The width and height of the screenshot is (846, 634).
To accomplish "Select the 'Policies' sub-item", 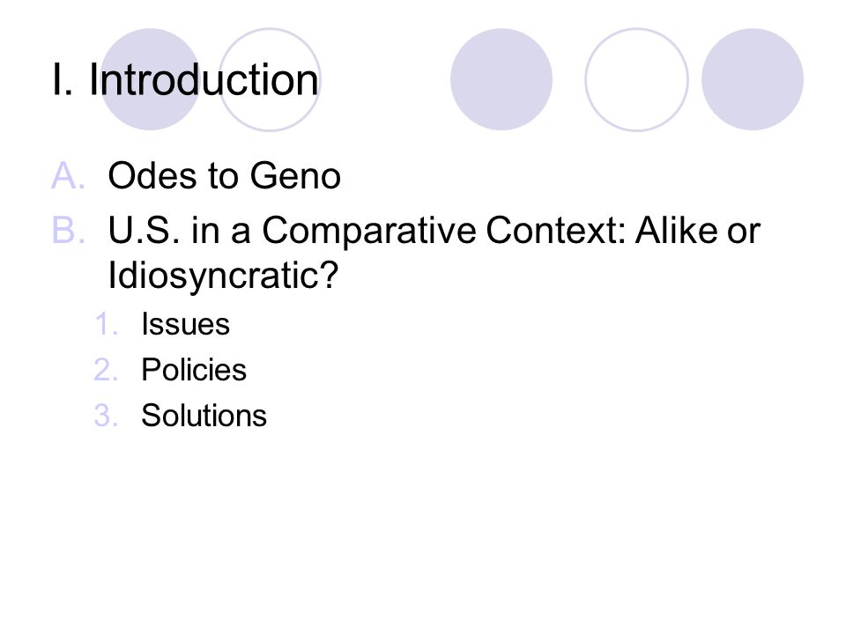I will 194,370.
